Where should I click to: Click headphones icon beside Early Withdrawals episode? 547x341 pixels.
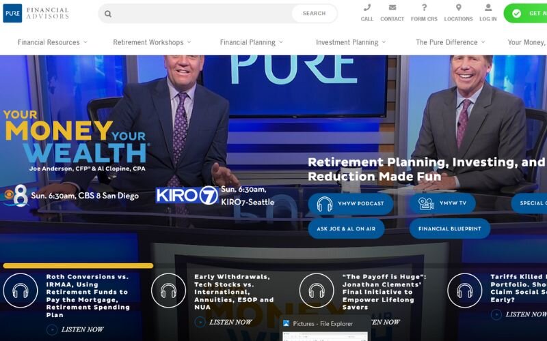168,291
